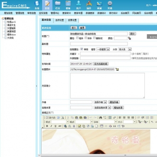The height and width of the screenshot is (157, 157).
Task: Toggle the 删除线 strikethrough title checkbox
Action: coord(95,38)
